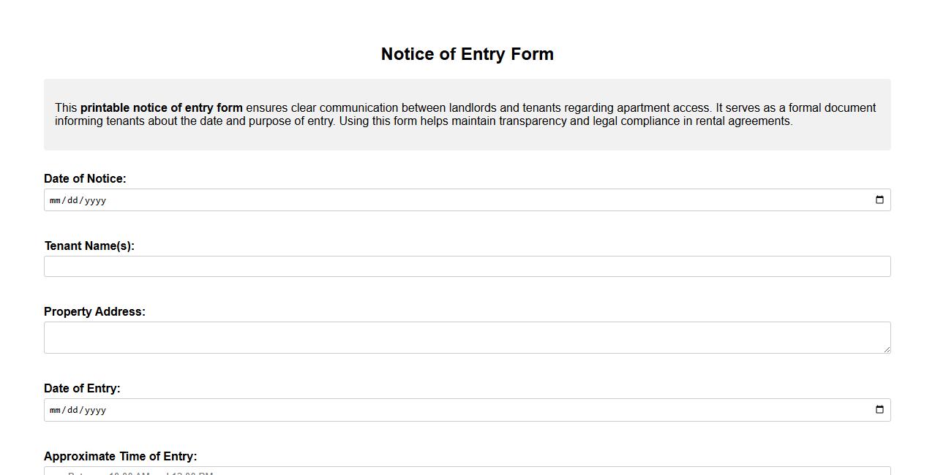Click the Property Address label
935x475 pixels.
pos(94,311)
